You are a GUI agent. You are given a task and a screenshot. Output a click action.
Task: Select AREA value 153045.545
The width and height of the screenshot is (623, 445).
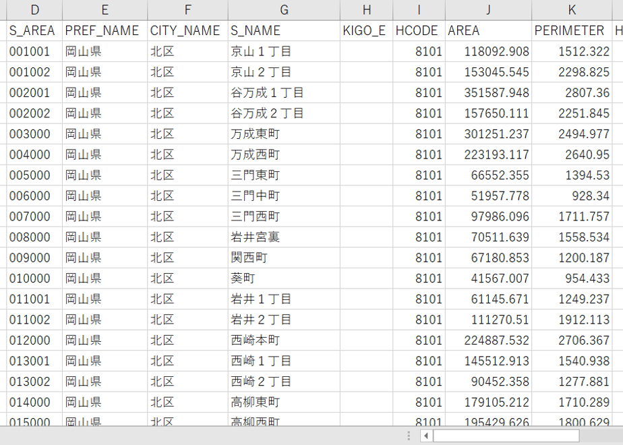[488, 72]
